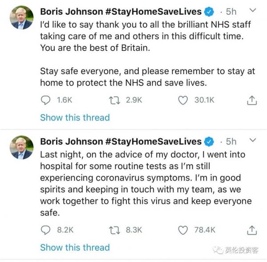The image size is (267, 262).
Task: Click the verified badge on the second tweet
Action: pos(209,141)
